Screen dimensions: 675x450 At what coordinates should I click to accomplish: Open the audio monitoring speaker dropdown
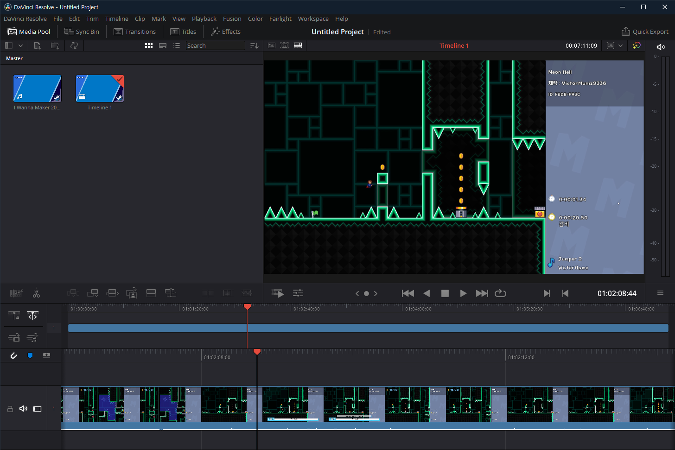tap(660, 46)
